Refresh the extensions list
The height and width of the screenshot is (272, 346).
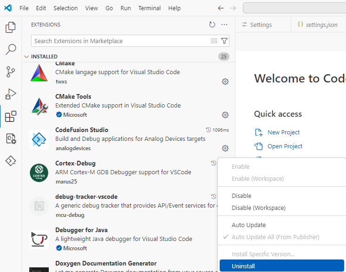pyautogui.click(x=212, y=25)
